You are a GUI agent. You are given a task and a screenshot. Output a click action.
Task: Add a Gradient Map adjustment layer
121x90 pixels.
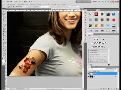[102, 47]
